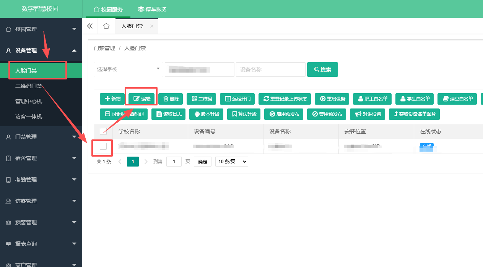This screenshot has height=267, width=483.
Task: Click the 设备名称 input field
Action: tap(271, 70)
